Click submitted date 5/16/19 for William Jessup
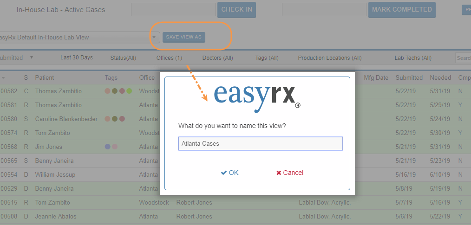 point(406,174)
